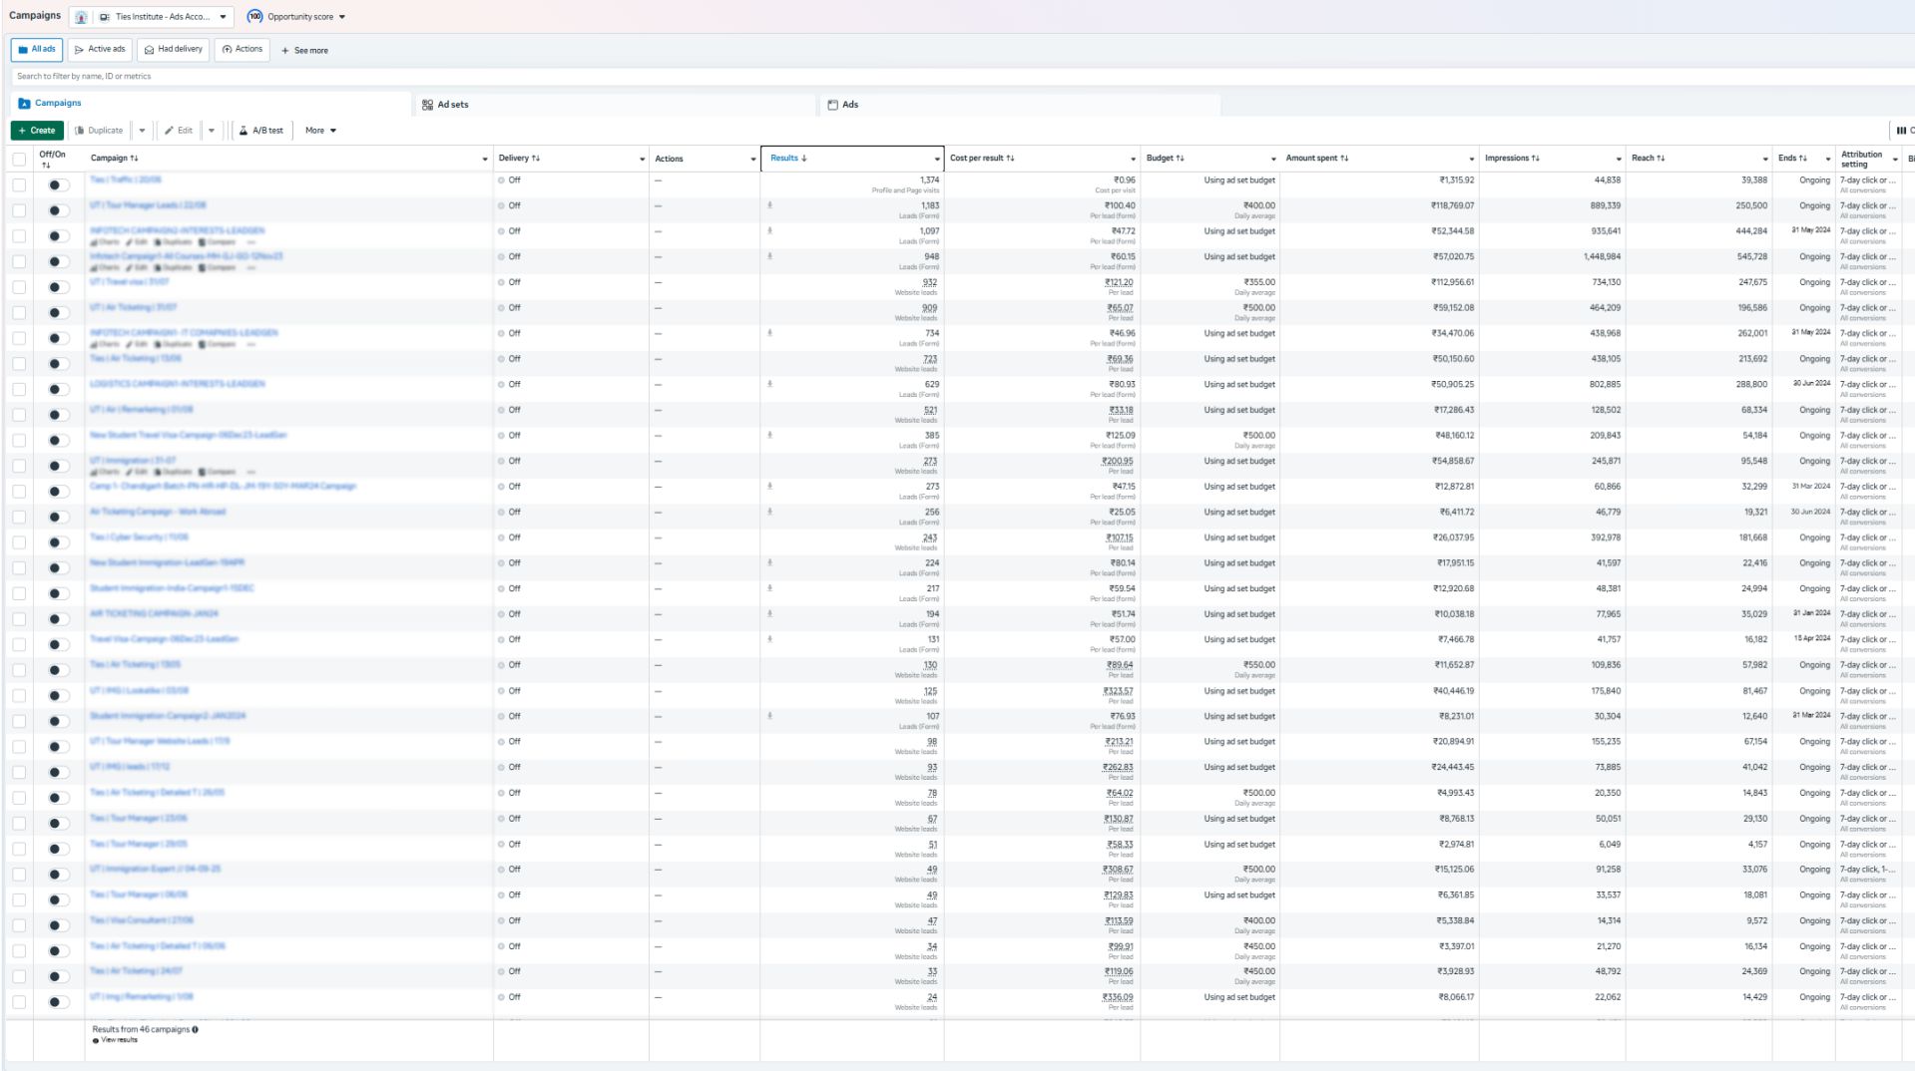Open the Campaign column options arrow
The width and height of the screenshot is (1915, 1071).
(485, 160)
